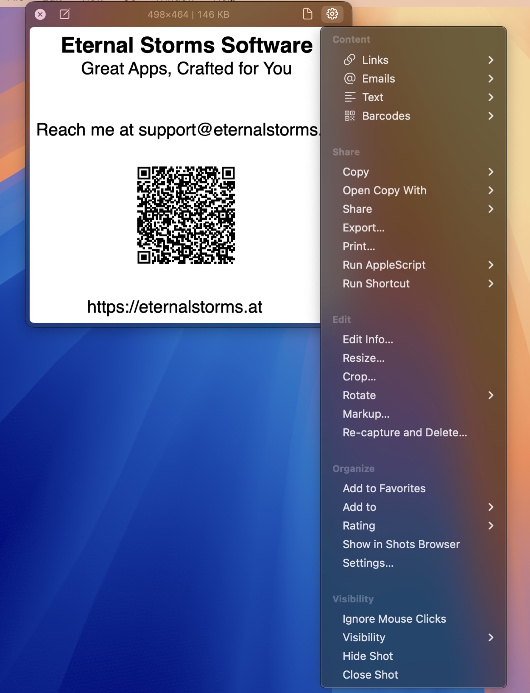Expand the Links submenu chevron
Image resolution: width=530 pixels, height=693 pixels.
pos(491,60)
